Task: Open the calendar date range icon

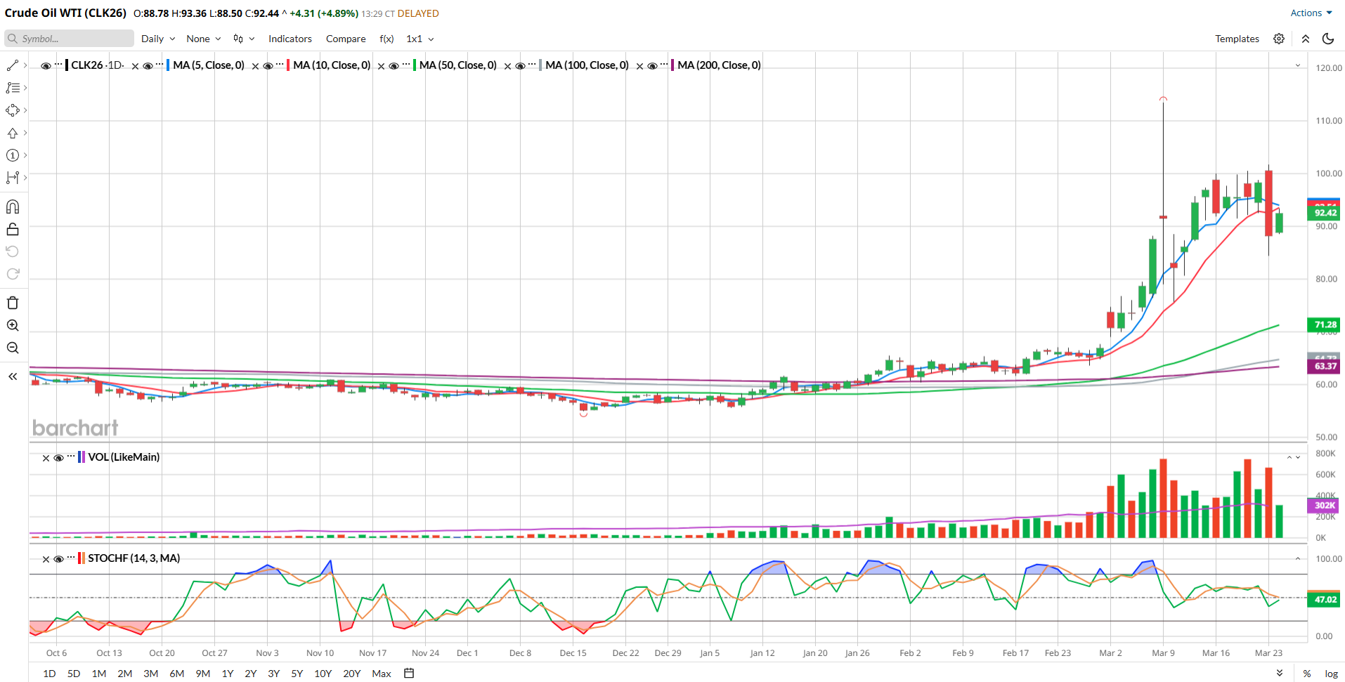Action: [409, 673]
